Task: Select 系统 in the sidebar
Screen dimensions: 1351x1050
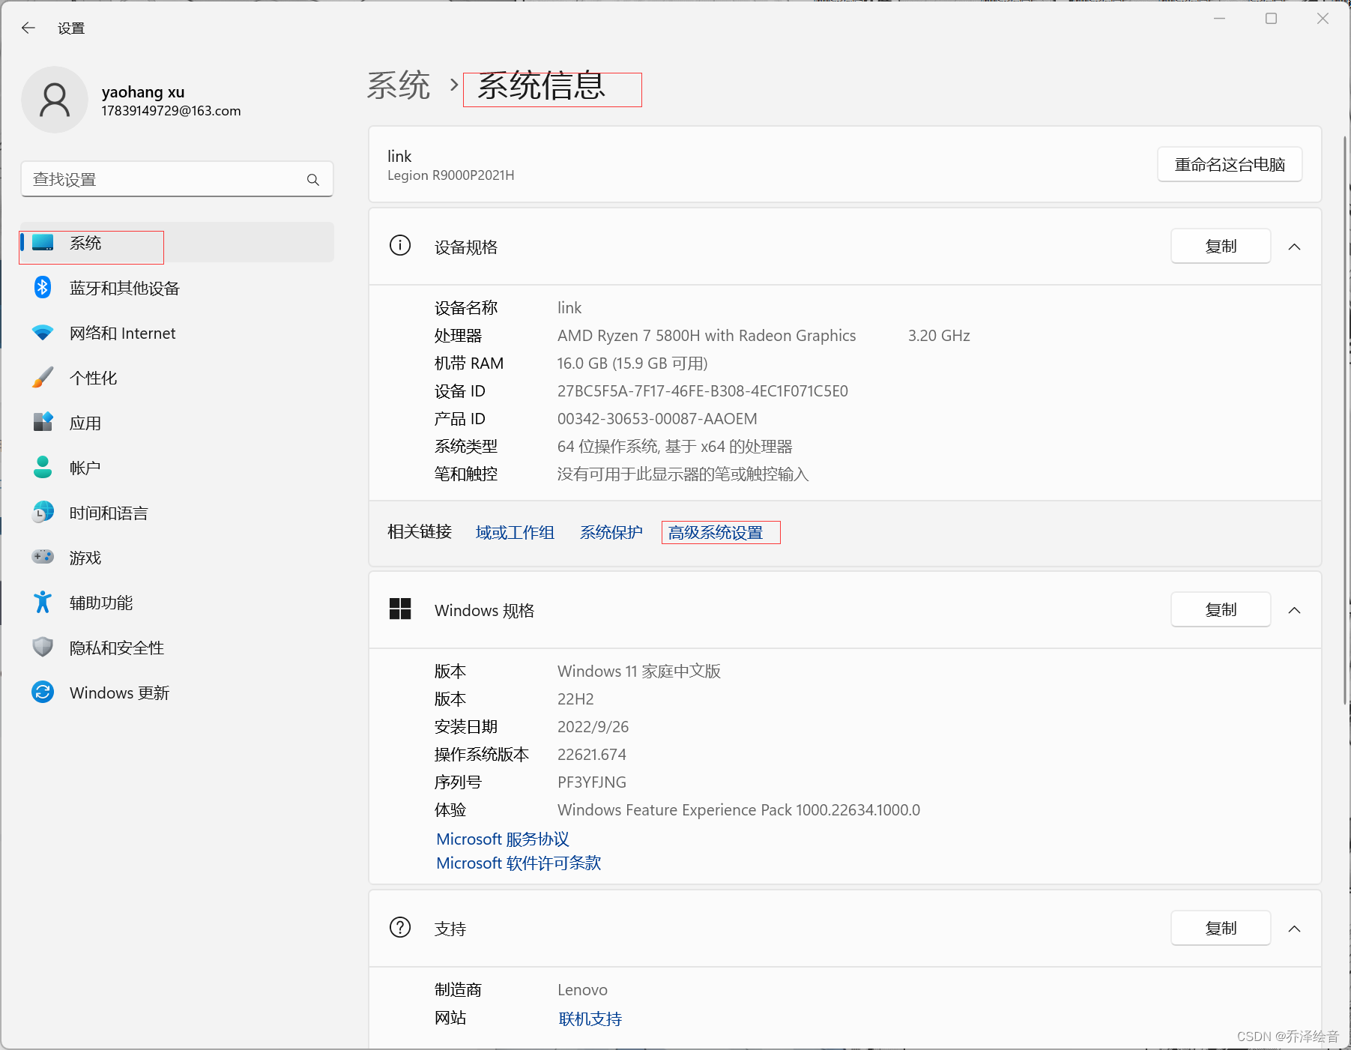Action: point(86,243)
